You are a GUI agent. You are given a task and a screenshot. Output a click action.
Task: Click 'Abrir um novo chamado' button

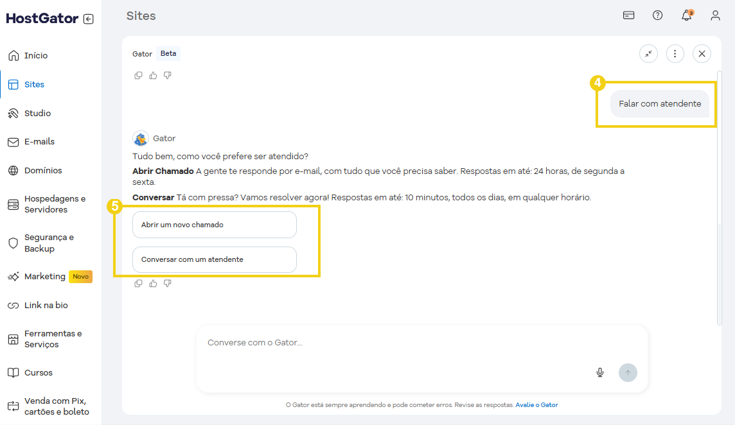click(214, 225)
